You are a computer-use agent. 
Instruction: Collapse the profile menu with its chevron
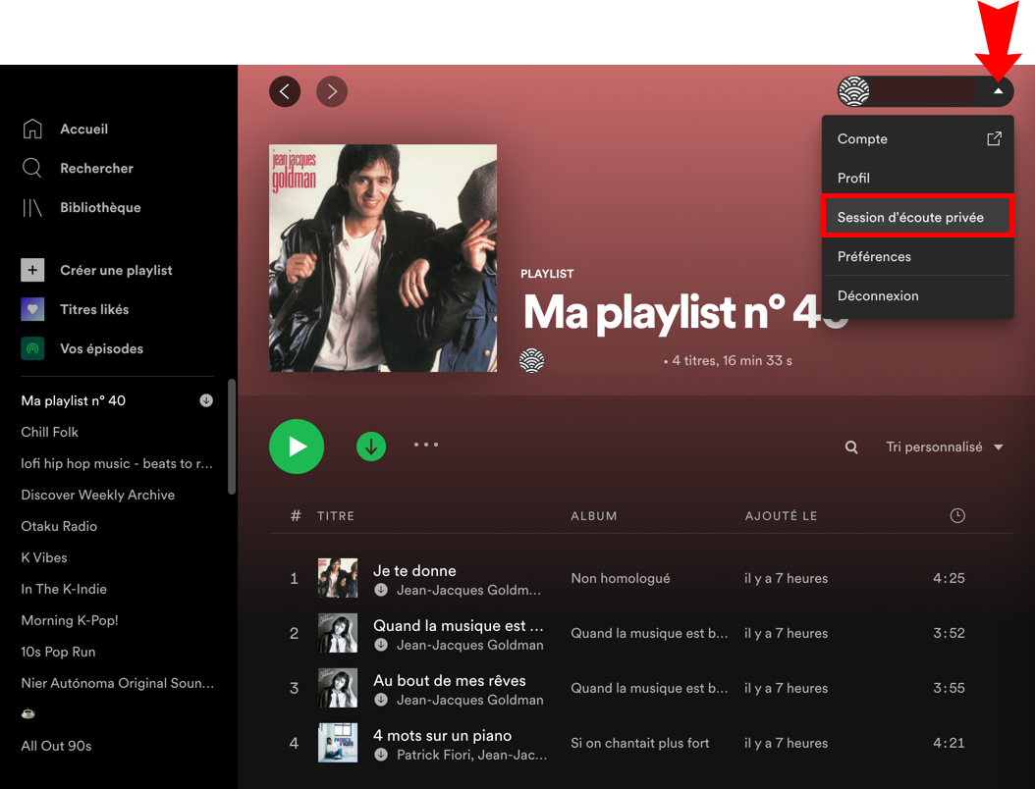pyautogui.click(x=1000, y=91)
